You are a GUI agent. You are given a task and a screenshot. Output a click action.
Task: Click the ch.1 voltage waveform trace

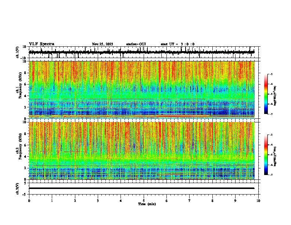coord(141,52)
